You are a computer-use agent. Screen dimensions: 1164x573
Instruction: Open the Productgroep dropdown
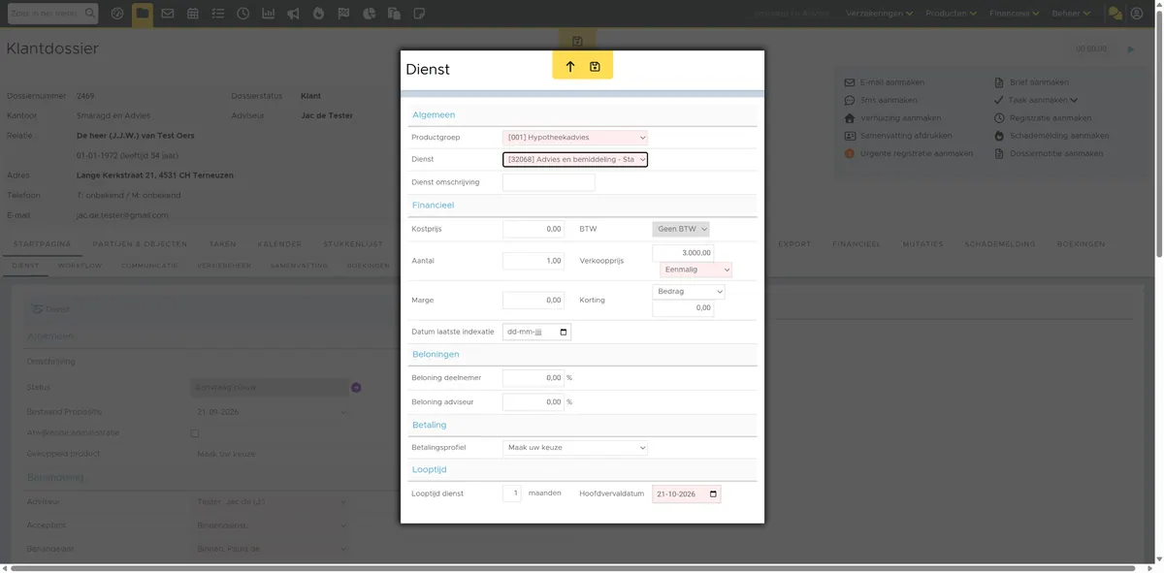click(x=575, y=138)
